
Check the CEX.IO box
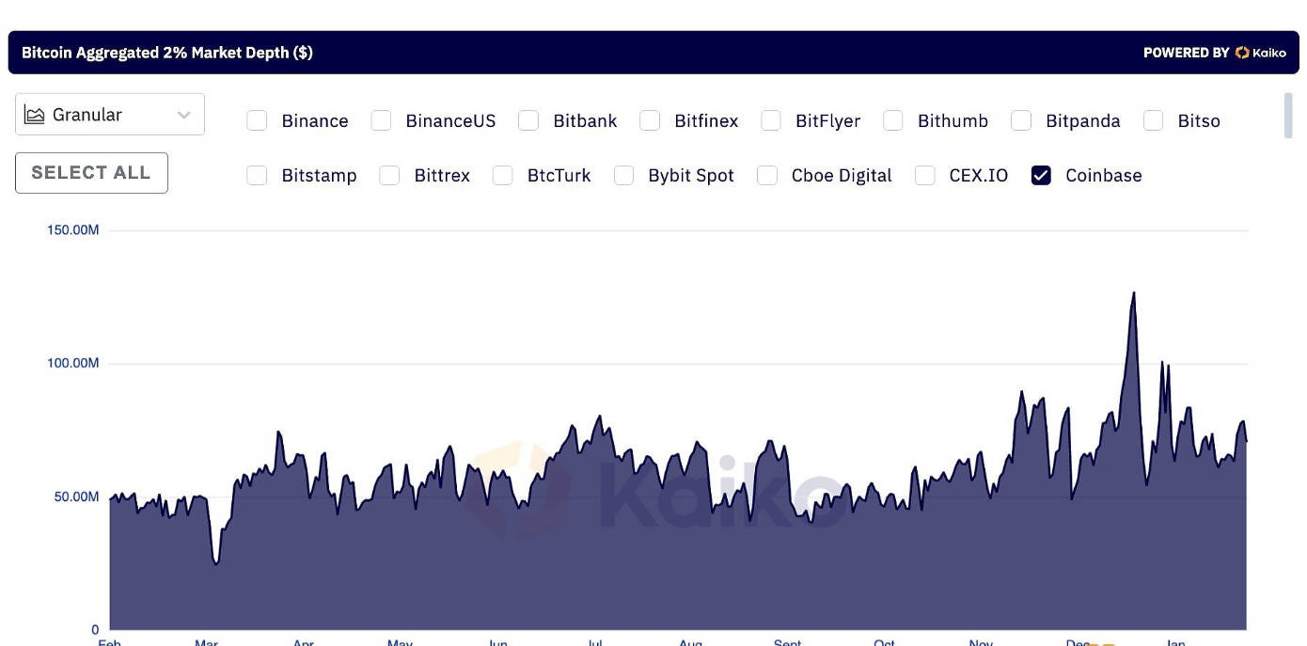[925, 175]
